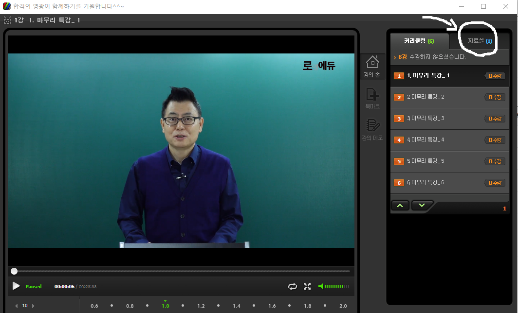Enter fullscreen with the expand icon
Image resolution: width=518 pixels, height=313 pixels.
tap(307, 286)
